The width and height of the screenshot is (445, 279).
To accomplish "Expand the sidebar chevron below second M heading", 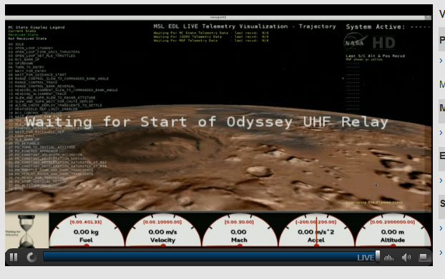I will (x=441, y=133).
